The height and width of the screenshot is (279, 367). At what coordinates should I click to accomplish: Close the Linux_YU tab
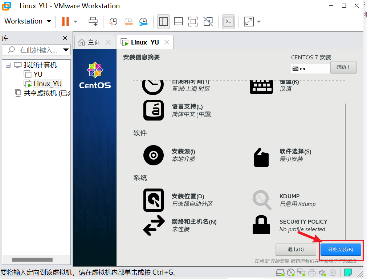click(x=167, y=42)
